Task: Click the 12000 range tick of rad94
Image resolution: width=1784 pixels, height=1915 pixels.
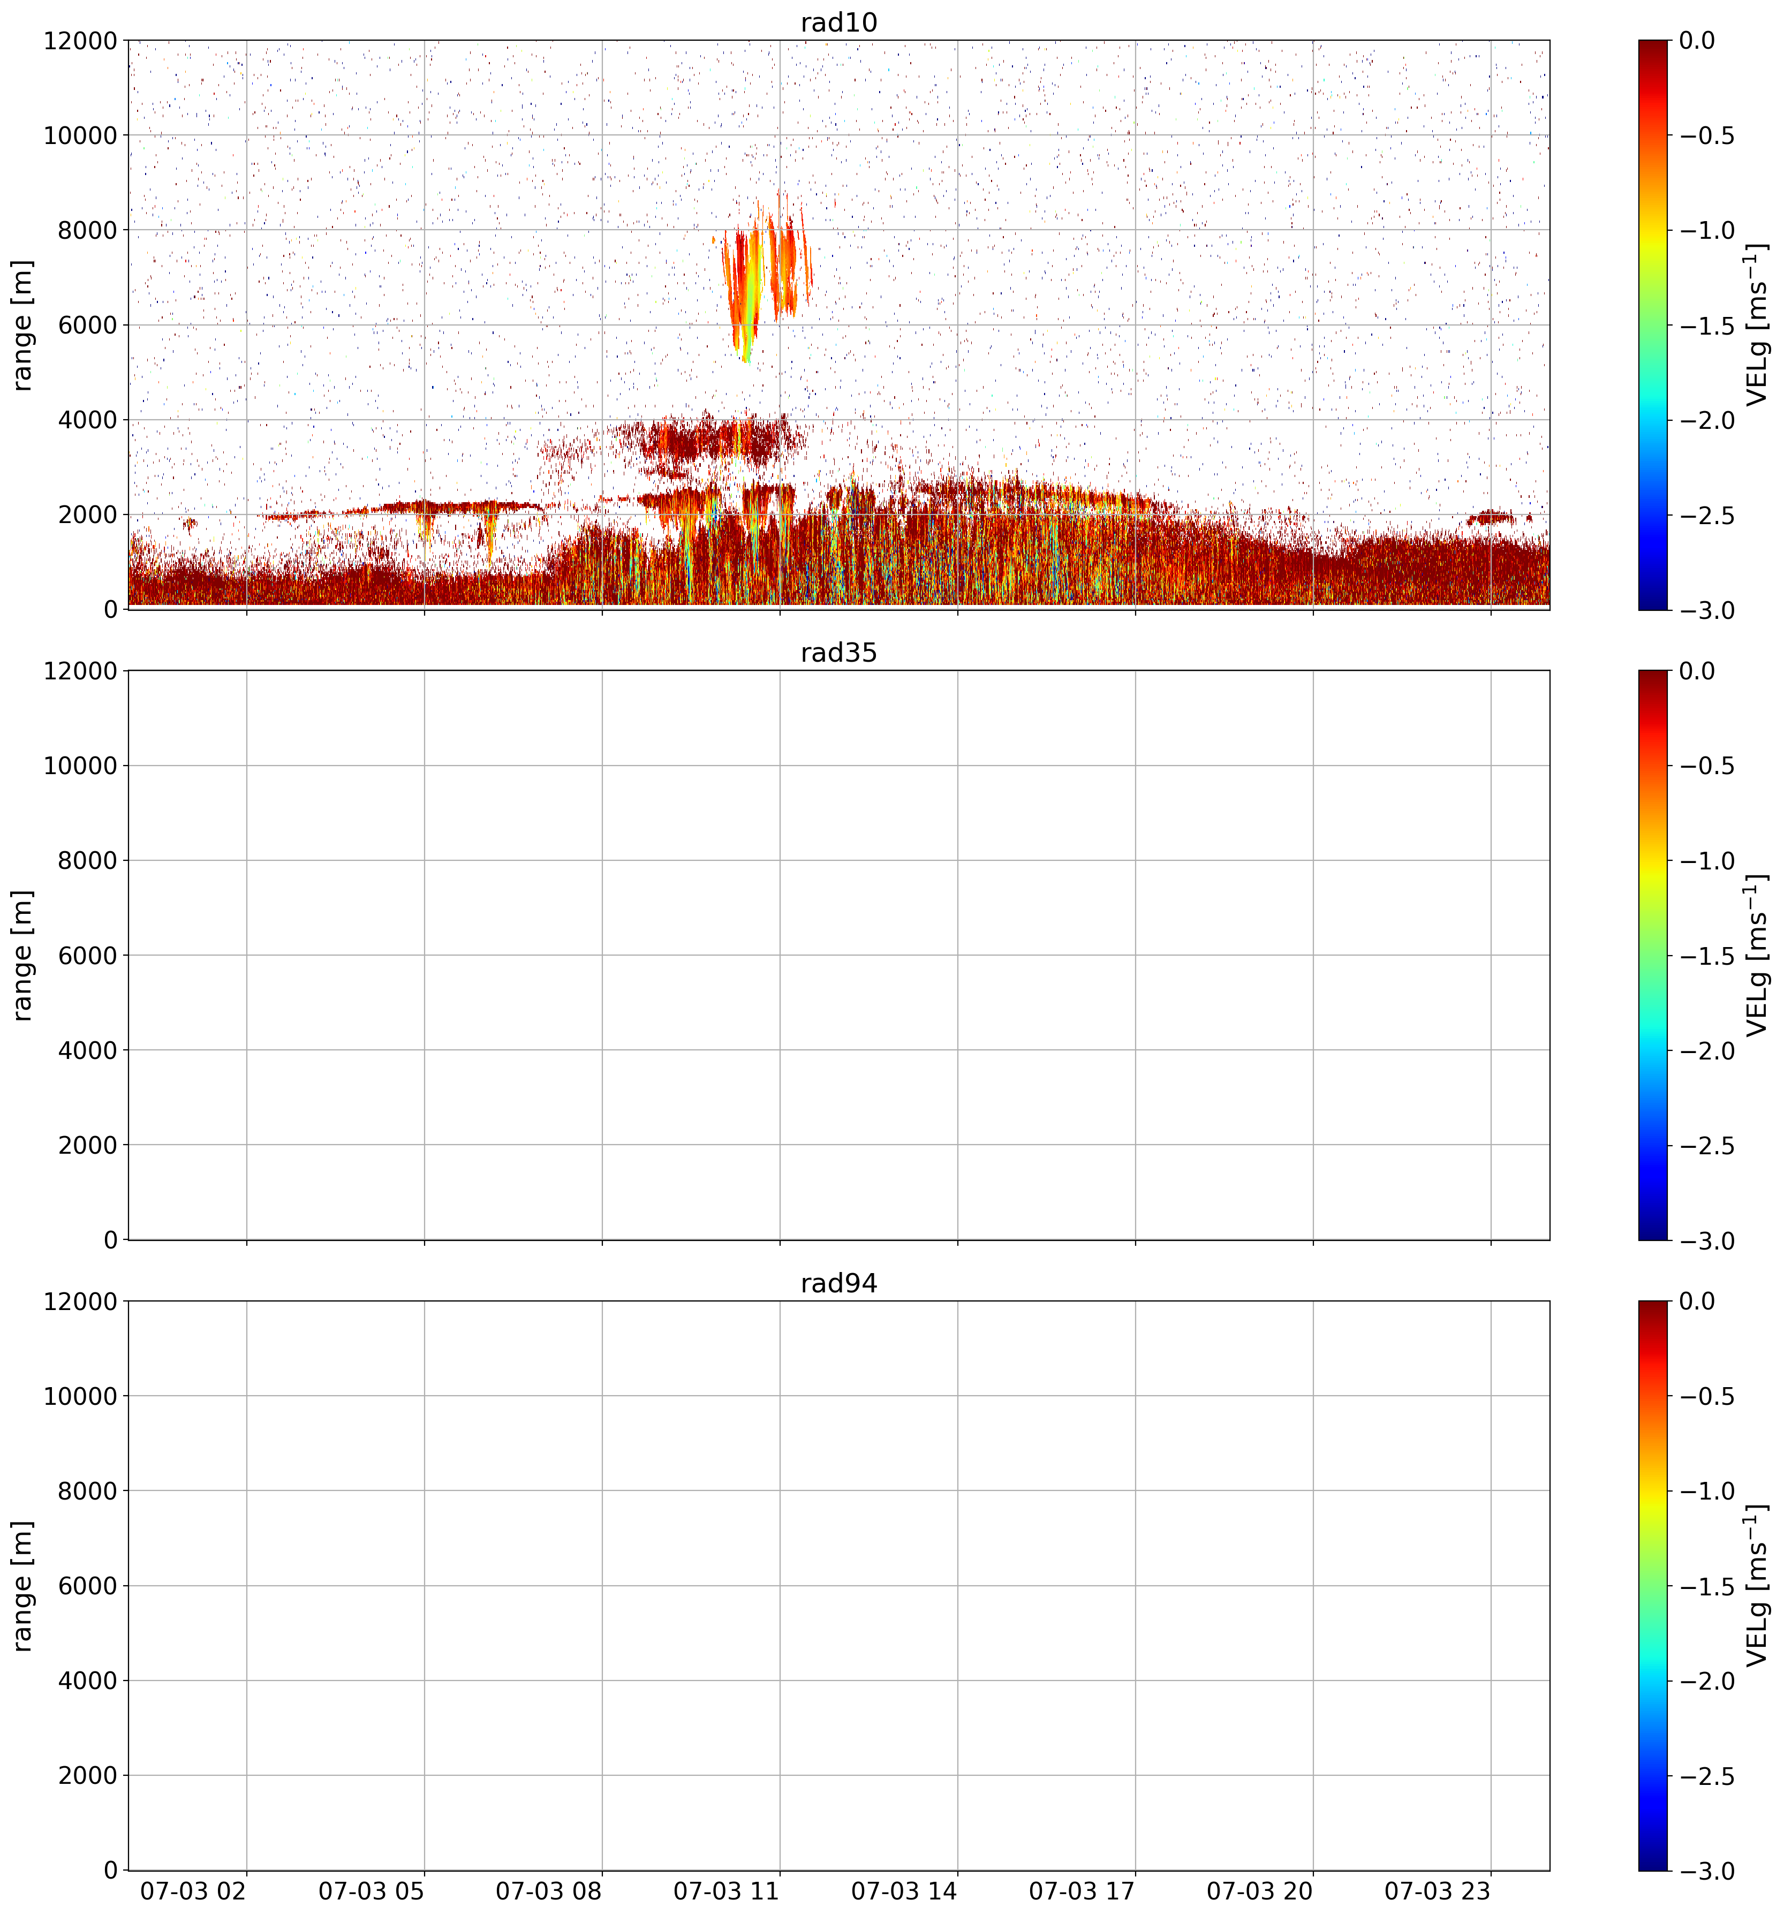Action: click(x=80, y=1301)
